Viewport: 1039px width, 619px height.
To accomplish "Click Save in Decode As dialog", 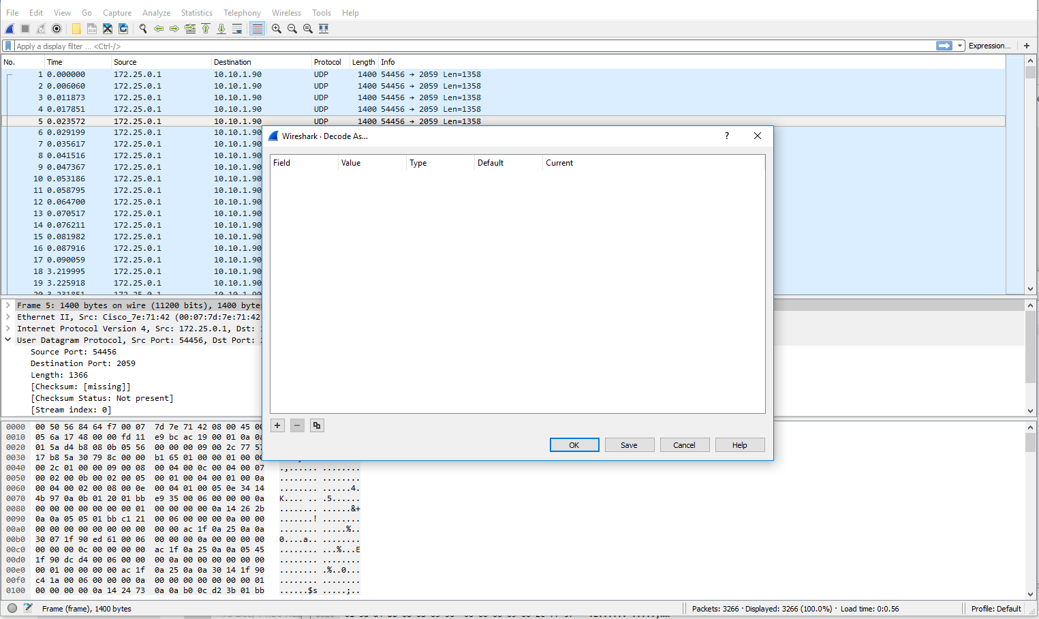I will (x=629, y=445).
